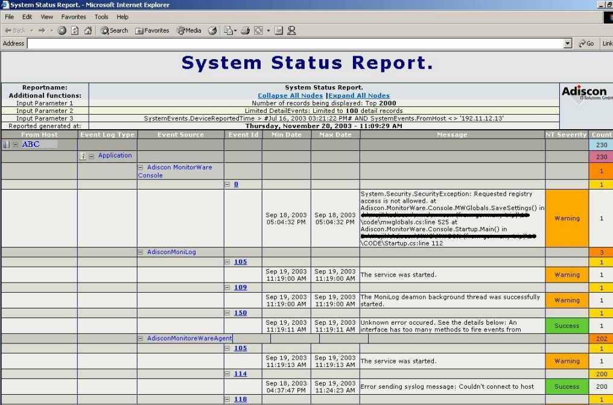The image size is (613, 405).
Task: Click the Mail toolbar icon
Action: point(228,31)
